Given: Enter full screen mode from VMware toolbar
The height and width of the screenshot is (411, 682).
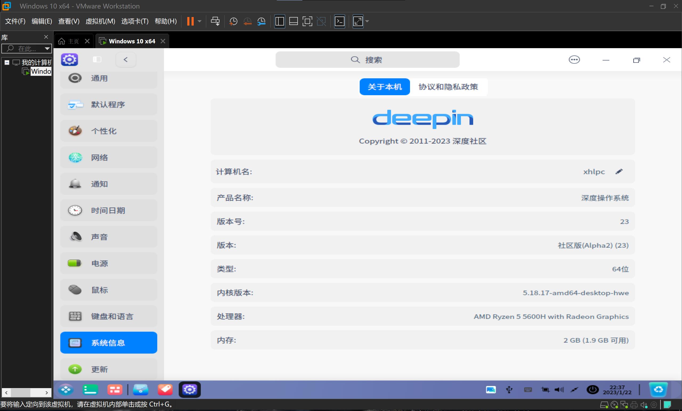Looking at the screenshot, I should pyautogui.click(x=307, y=21).
